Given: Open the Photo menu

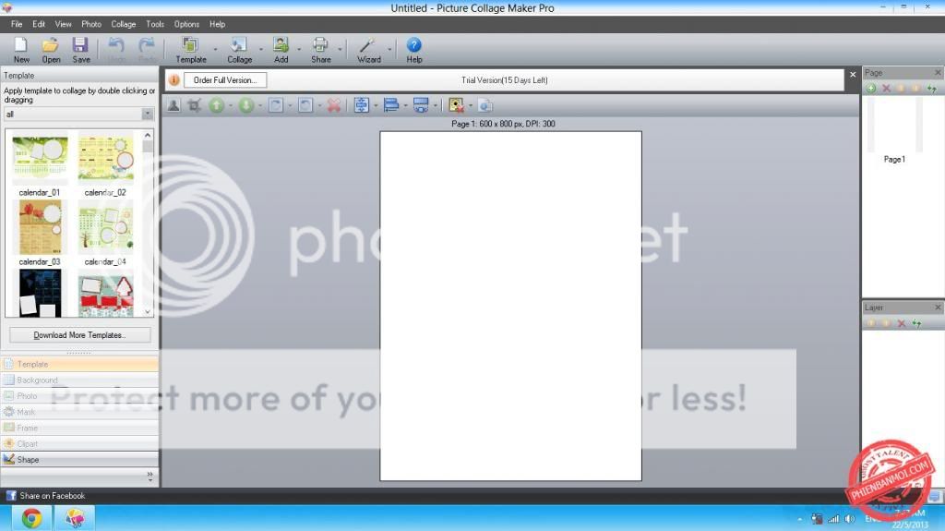Looking at the screenshot, I should pyautogui.click(x=91, y=24).
